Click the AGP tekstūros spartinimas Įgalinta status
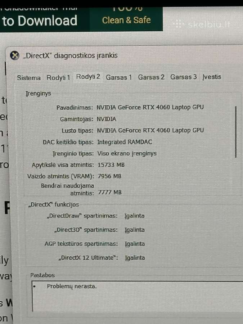243x324 pixels. tap(135, 244)
